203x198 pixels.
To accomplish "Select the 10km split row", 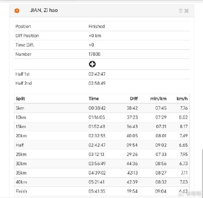I will coord(101,117).
